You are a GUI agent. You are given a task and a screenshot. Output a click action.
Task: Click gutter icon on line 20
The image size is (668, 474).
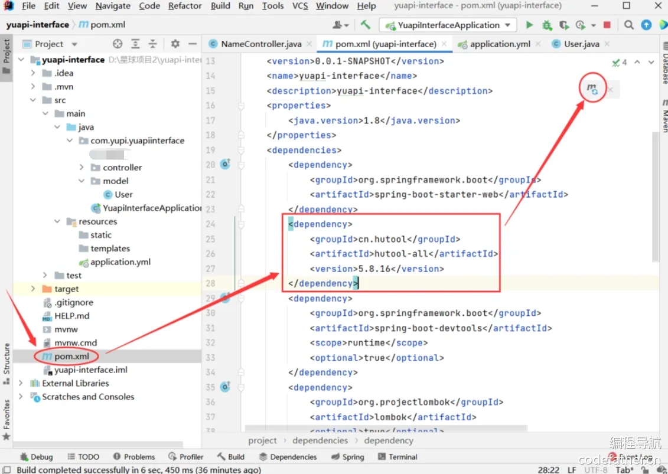226,164
